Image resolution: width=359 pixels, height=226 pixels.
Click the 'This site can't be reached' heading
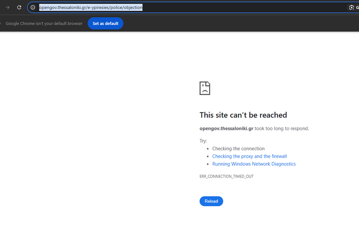click(x=243, y=115)
